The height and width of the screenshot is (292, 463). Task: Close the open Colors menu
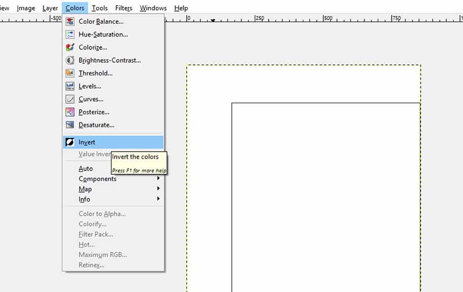point(75,8)
